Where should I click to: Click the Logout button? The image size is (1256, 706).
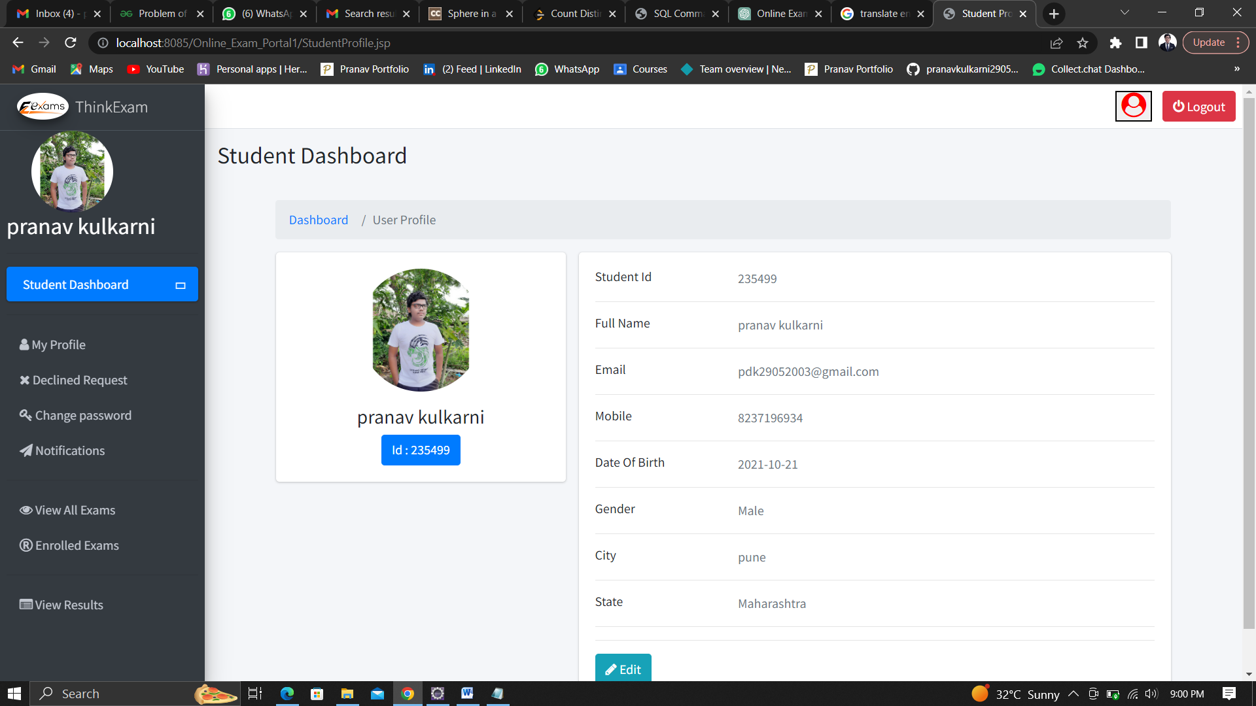[1198, 107]
